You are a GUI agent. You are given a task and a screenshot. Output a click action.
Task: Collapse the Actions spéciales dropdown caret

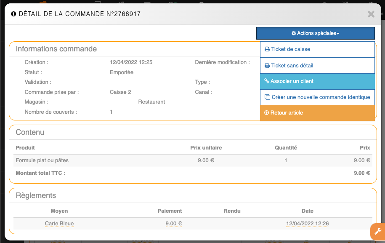coord(338,34)
